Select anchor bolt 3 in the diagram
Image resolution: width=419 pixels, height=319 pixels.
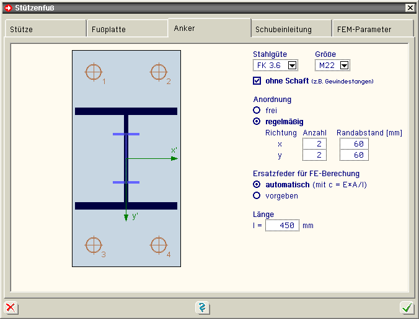[x=93, y=245]
